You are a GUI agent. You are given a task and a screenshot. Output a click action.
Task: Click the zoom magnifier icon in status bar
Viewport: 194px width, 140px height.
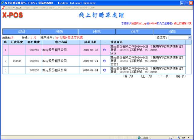coord(178,138)
